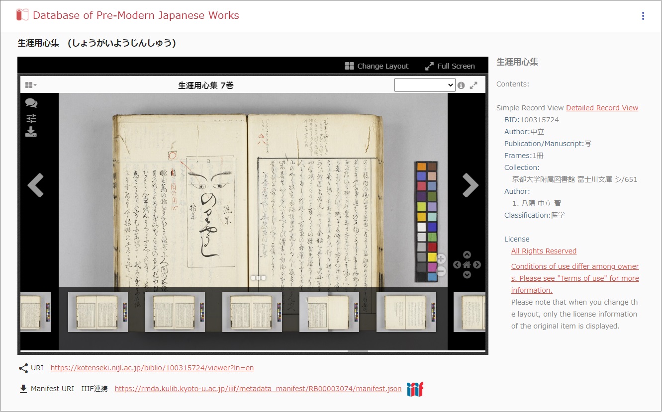The width and height of the screenshot is (662, 412).
Task: Click the three-dot thumbnail strip handle
Action: [x=258, y=278]
